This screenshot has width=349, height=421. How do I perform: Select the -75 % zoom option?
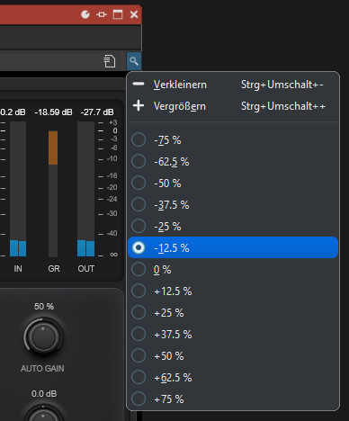(233, 140)
